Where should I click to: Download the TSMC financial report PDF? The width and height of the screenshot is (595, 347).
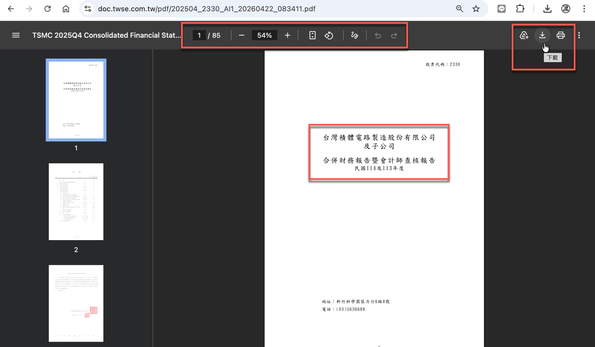pos(542,35)
